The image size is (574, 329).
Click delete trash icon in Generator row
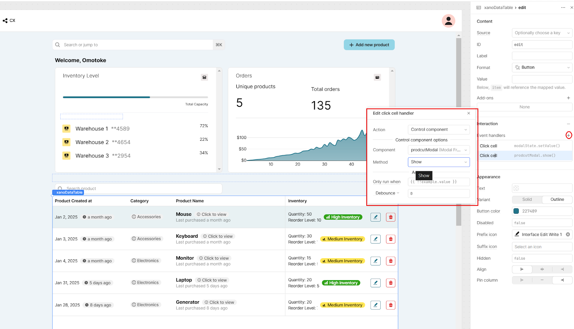(x=391, y=305)
